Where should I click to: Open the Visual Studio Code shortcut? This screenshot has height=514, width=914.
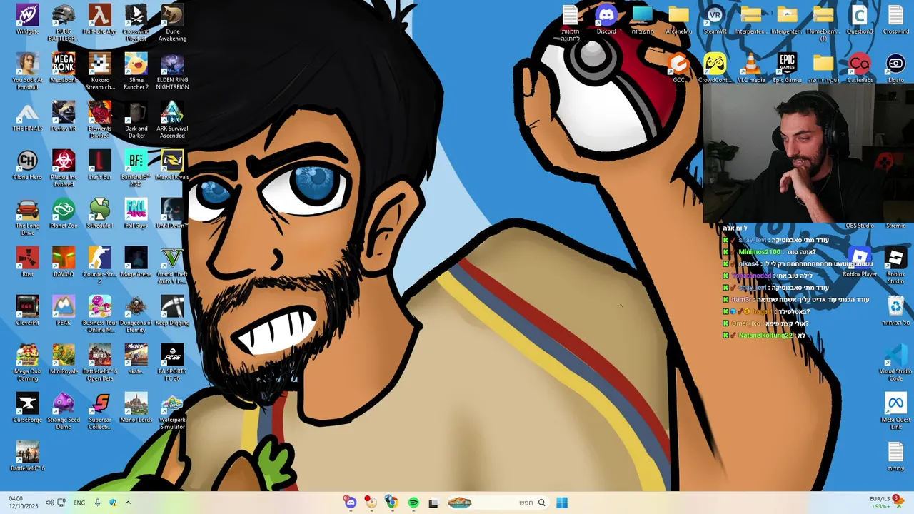click(x=895, y=362)
